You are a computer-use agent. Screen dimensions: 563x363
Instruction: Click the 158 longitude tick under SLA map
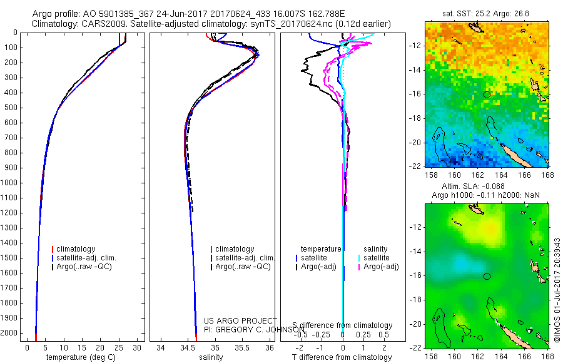point(431,357)
